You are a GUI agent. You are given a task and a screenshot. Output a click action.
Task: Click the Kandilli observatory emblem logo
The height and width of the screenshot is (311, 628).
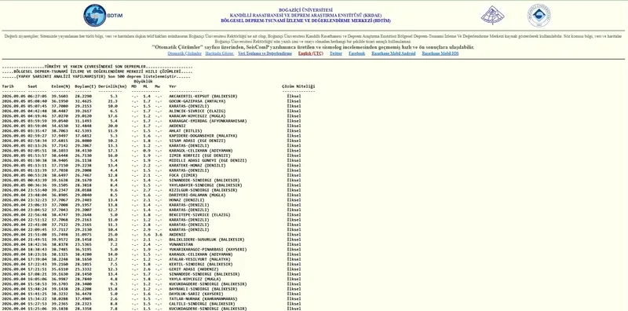(493, 16)
